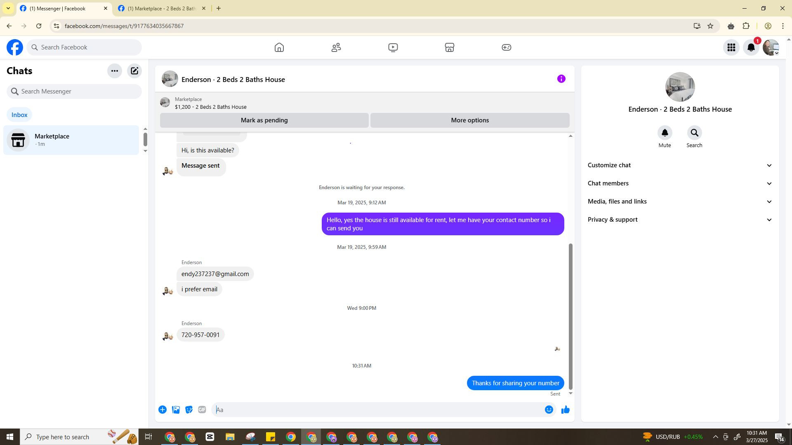Open Windows action center notifications

[780, 437]
